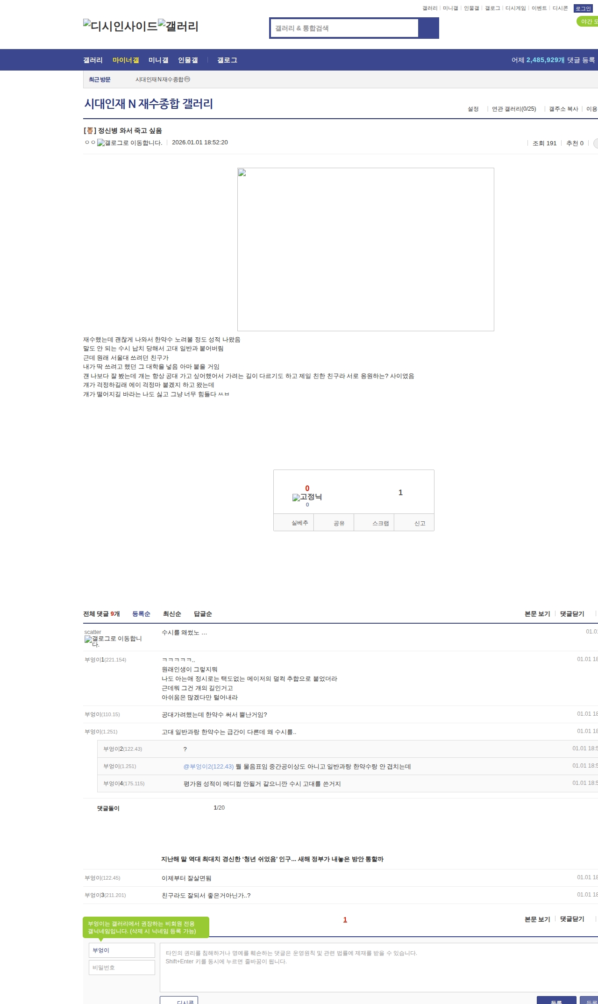This screenshot has height=1004, width=598.
Task: Open 디시게임 in the top utility links
Action: point(516,8)
